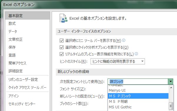Open the 言語 category
Image resolution: width=177 pixels, height=111 pixels.
click(28, 55)
